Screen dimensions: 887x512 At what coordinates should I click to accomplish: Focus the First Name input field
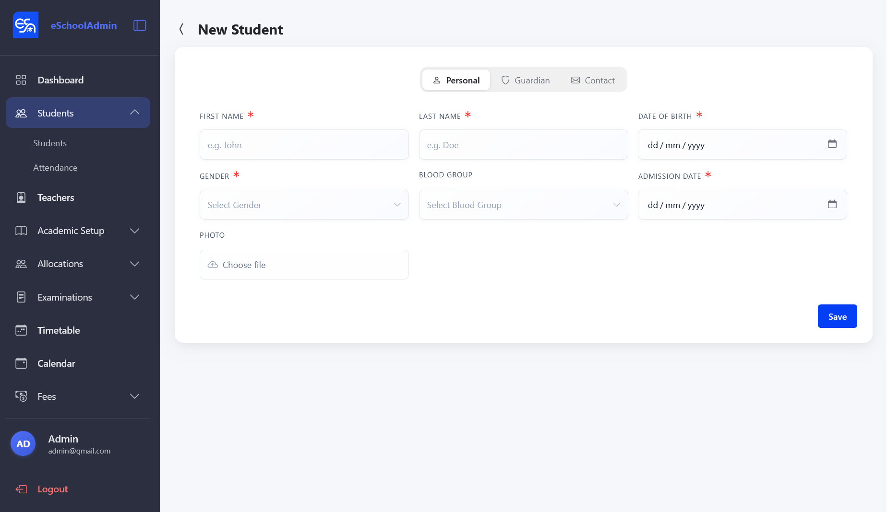pos(304,145)
